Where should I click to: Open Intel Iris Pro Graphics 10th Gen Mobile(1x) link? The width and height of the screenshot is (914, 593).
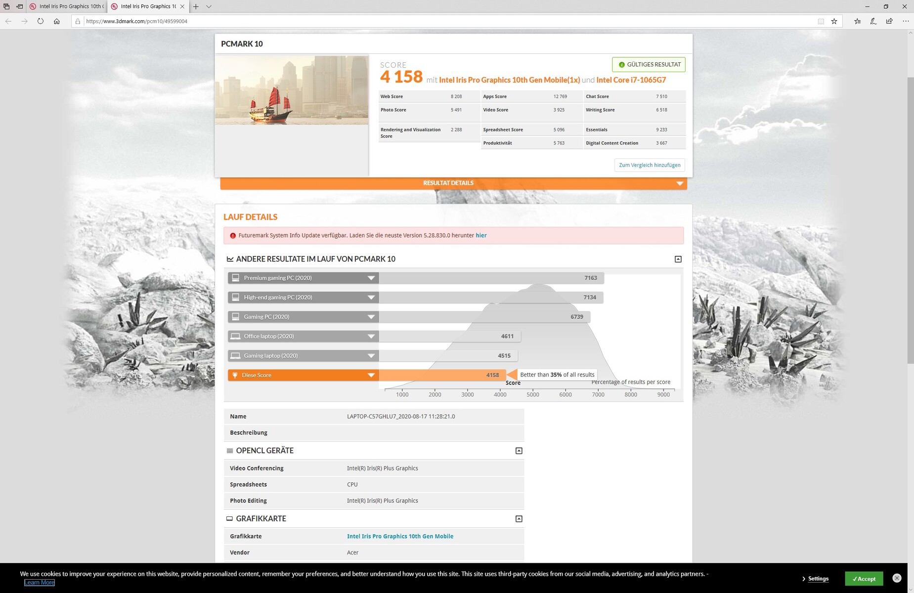tap(509, 80)
